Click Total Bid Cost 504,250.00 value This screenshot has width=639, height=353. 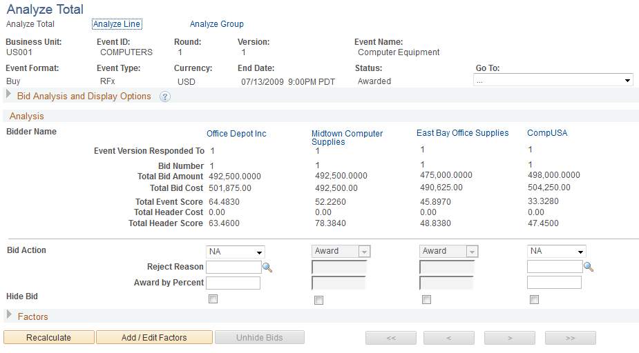[549, 188]
